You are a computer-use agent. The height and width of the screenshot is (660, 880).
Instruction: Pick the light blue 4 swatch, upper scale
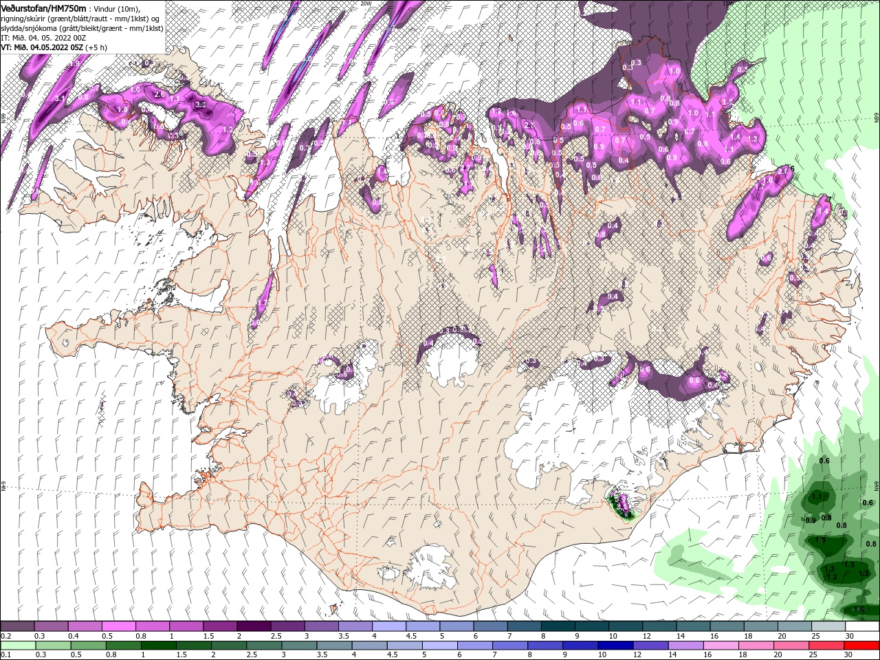[388, 626]
